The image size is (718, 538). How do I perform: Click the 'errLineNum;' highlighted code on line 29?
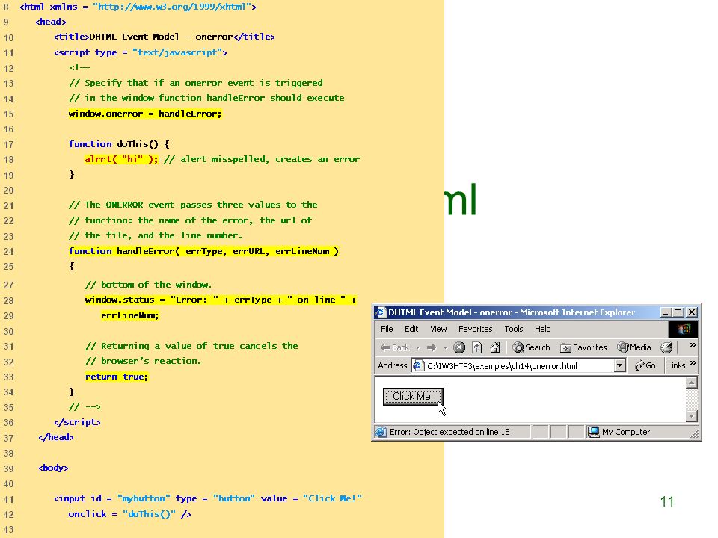coord(129,315)
